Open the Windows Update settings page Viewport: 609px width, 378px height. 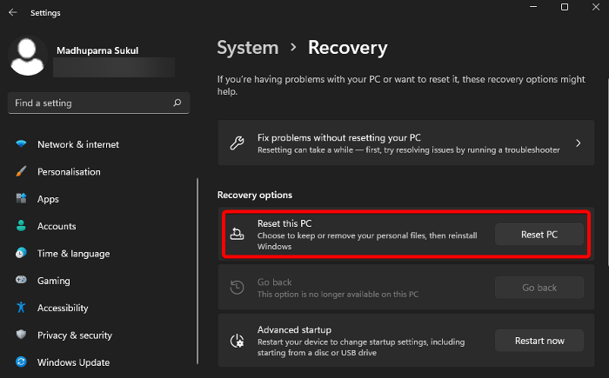[x=73, y=362]
